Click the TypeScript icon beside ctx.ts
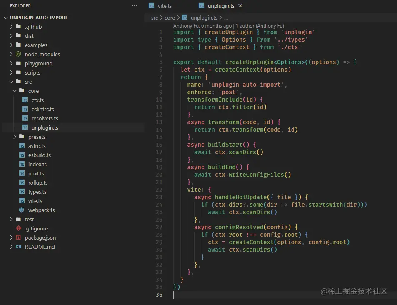397x305 pixels. tap(25, 100)
